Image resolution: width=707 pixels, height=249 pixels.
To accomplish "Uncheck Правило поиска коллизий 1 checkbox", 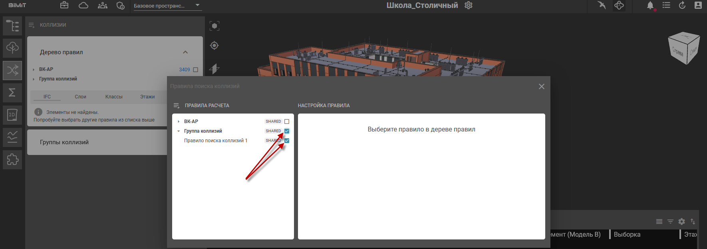I will [287, 141].
